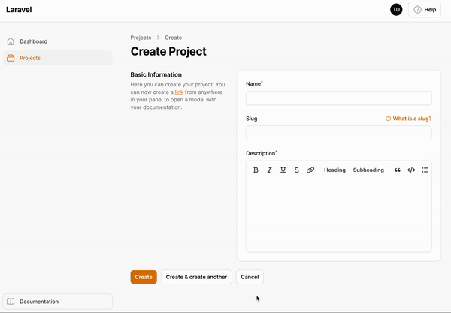Toggle italic formatting in description editor
This screenshot has width=451, height=313.
click(x=269, y=170)
